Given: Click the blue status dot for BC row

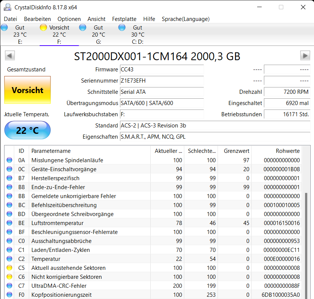Looking at the screenshot, I should 9,205.
